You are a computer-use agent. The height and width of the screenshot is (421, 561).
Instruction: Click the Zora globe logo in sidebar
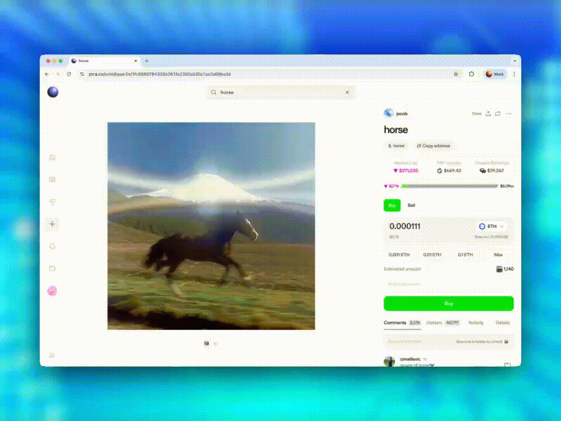pyautogui.click(x=53, y=92)
